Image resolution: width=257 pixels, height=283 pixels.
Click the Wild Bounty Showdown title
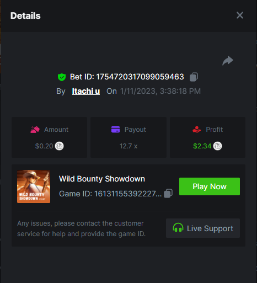(x=102, y=179)
